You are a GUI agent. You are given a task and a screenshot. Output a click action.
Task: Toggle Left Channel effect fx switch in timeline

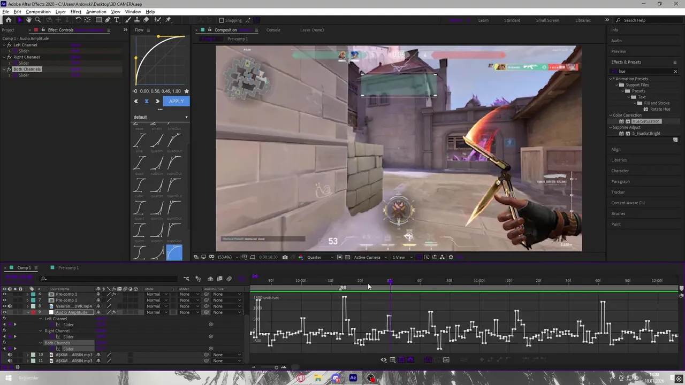pos(4,319)
